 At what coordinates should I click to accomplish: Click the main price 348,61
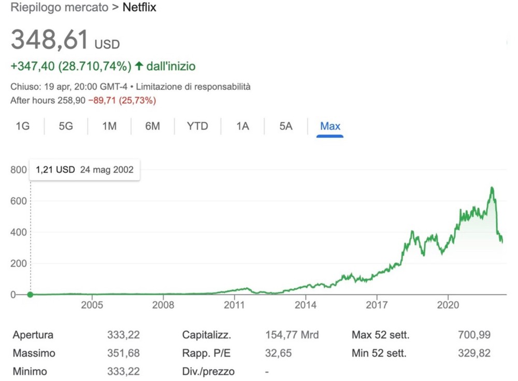[x=50, y=39]
